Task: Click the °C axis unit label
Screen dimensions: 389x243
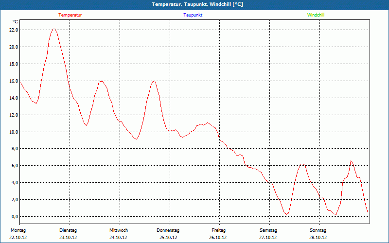Action: click(16, 22)
